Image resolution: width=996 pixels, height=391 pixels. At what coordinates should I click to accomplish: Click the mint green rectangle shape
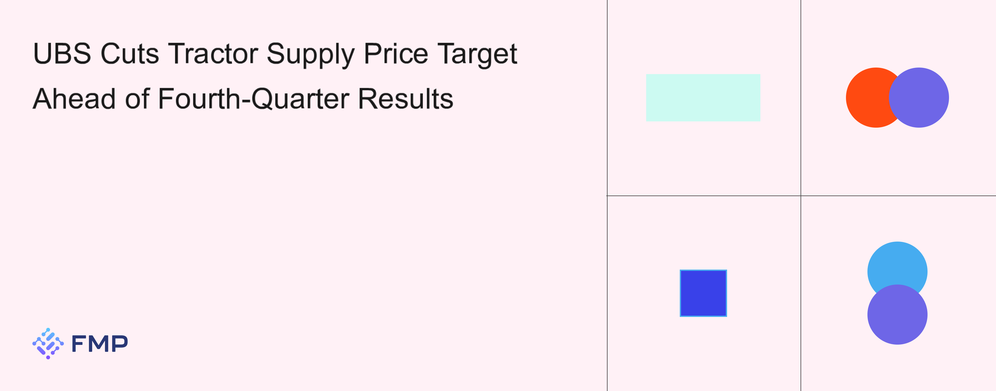(x=703, y=97)
